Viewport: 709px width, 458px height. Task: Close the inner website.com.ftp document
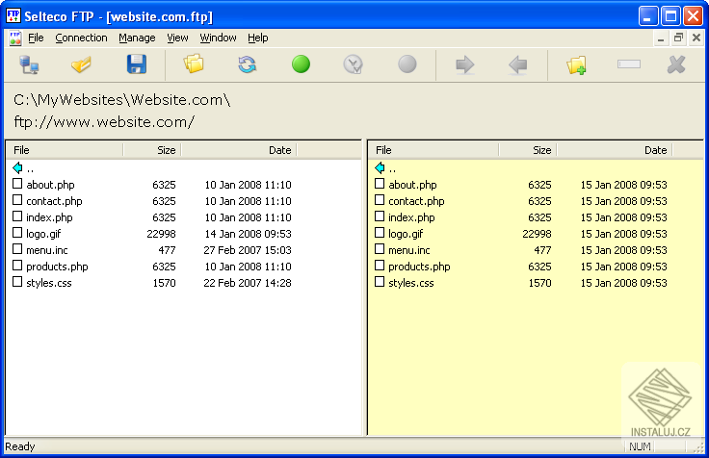point(696,38)
